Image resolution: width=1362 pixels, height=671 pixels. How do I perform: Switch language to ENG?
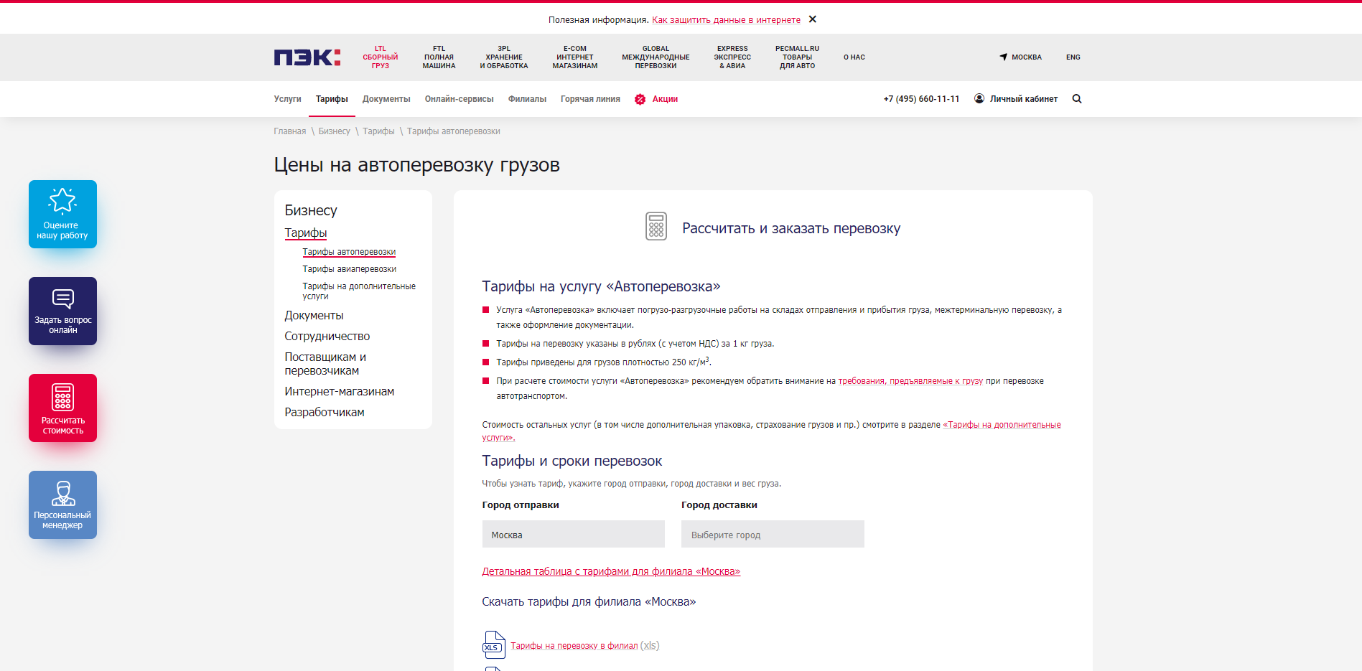(x=1073, y=57)
